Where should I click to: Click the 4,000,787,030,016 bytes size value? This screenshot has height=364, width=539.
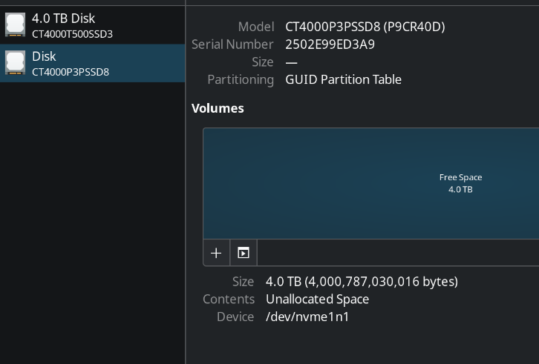click(x=362, y=282)
